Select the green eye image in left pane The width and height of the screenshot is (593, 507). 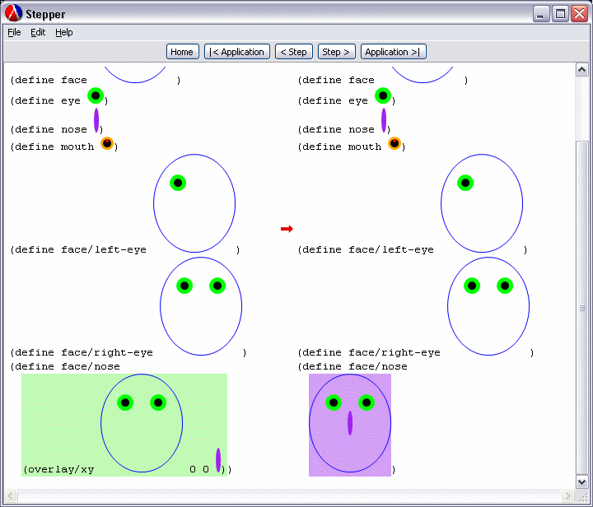(96, 95)
